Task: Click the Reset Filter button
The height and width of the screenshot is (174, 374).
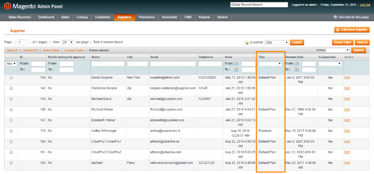Action: pos(343,43)
